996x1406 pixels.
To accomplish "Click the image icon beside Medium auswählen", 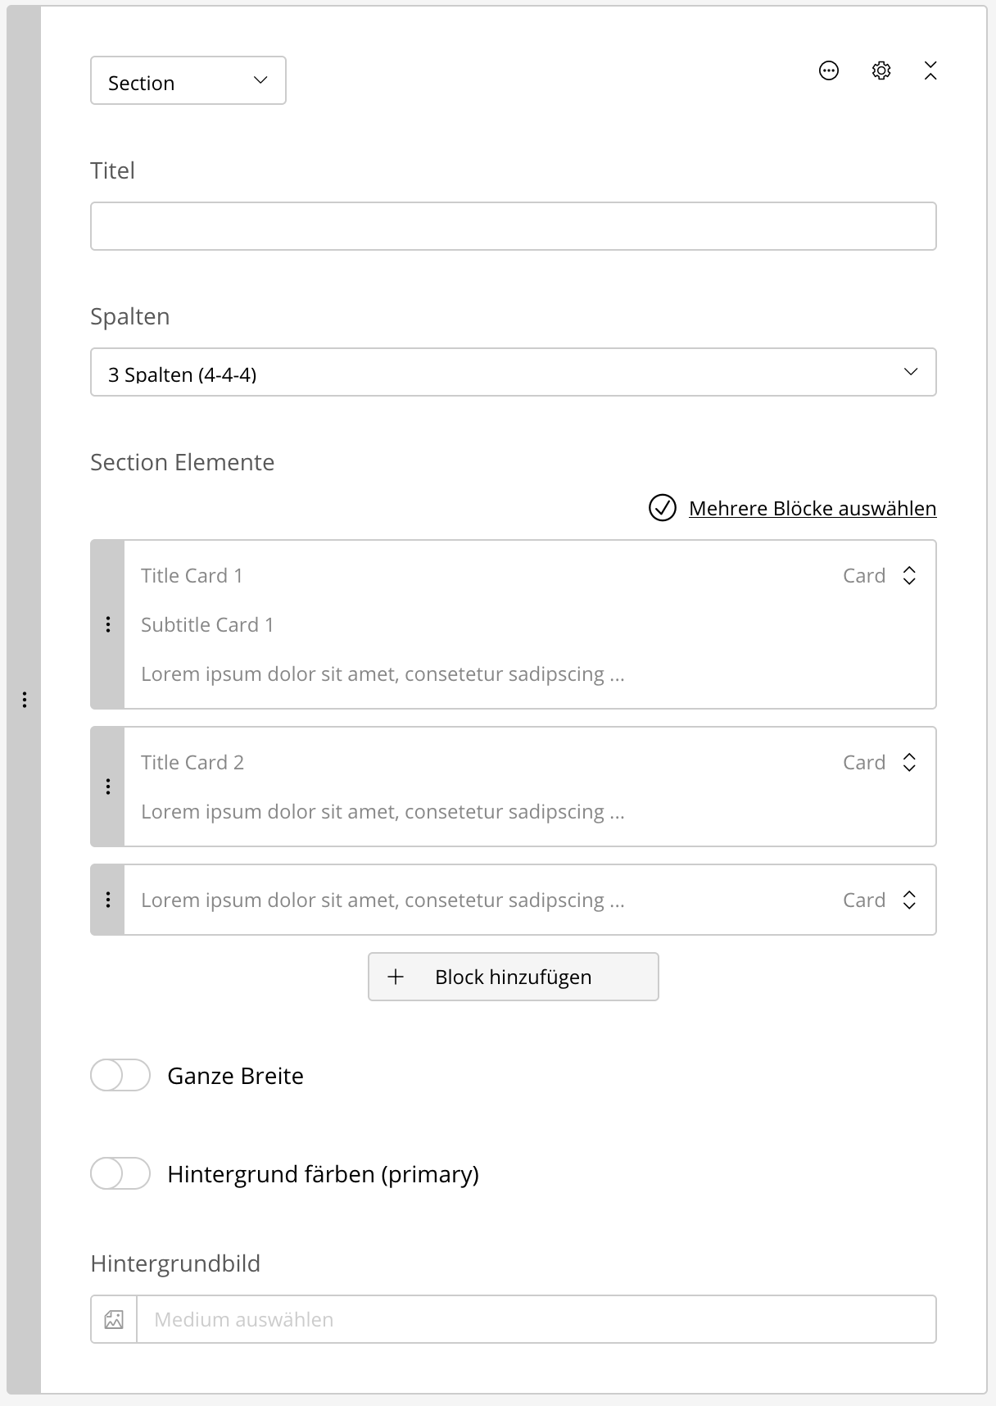I will coord(114,1319).
